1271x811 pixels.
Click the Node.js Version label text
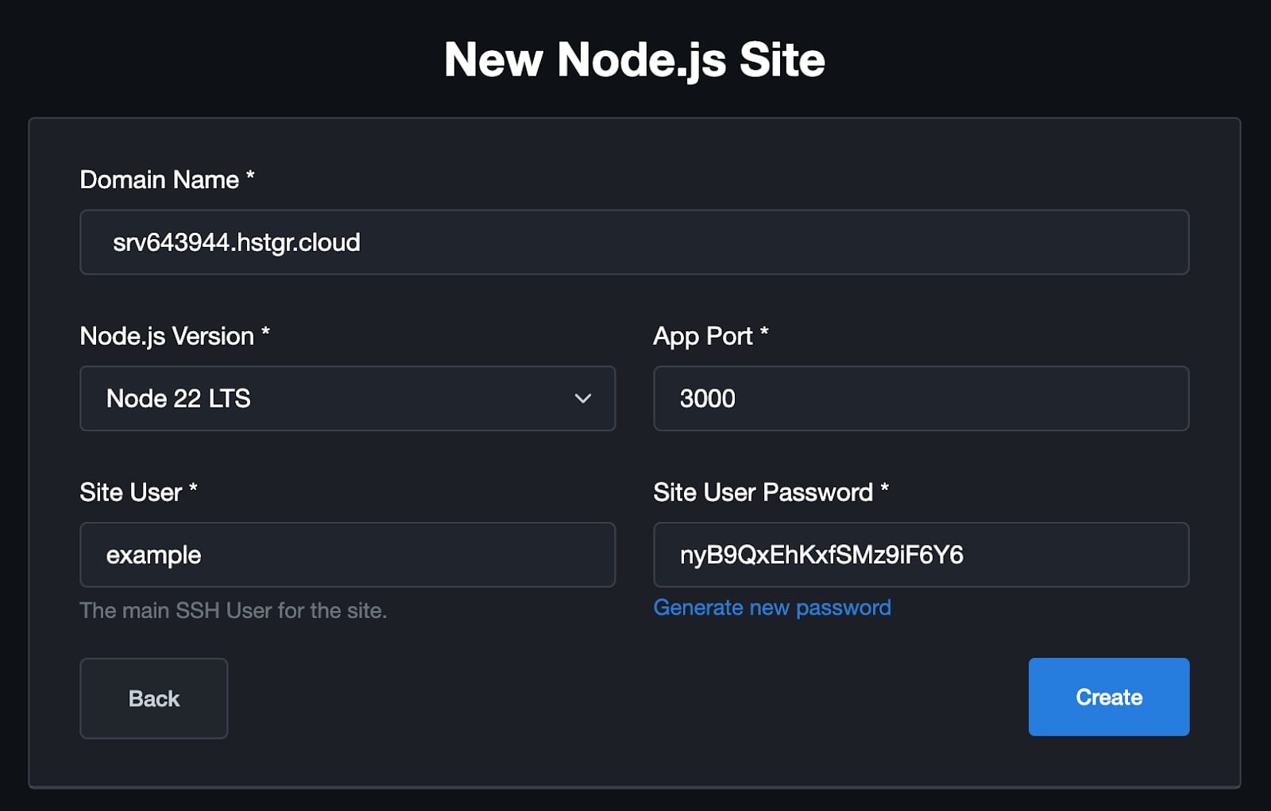coord(167,336)
